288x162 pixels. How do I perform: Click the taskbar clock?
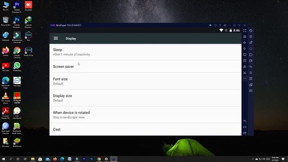[275, 159]
